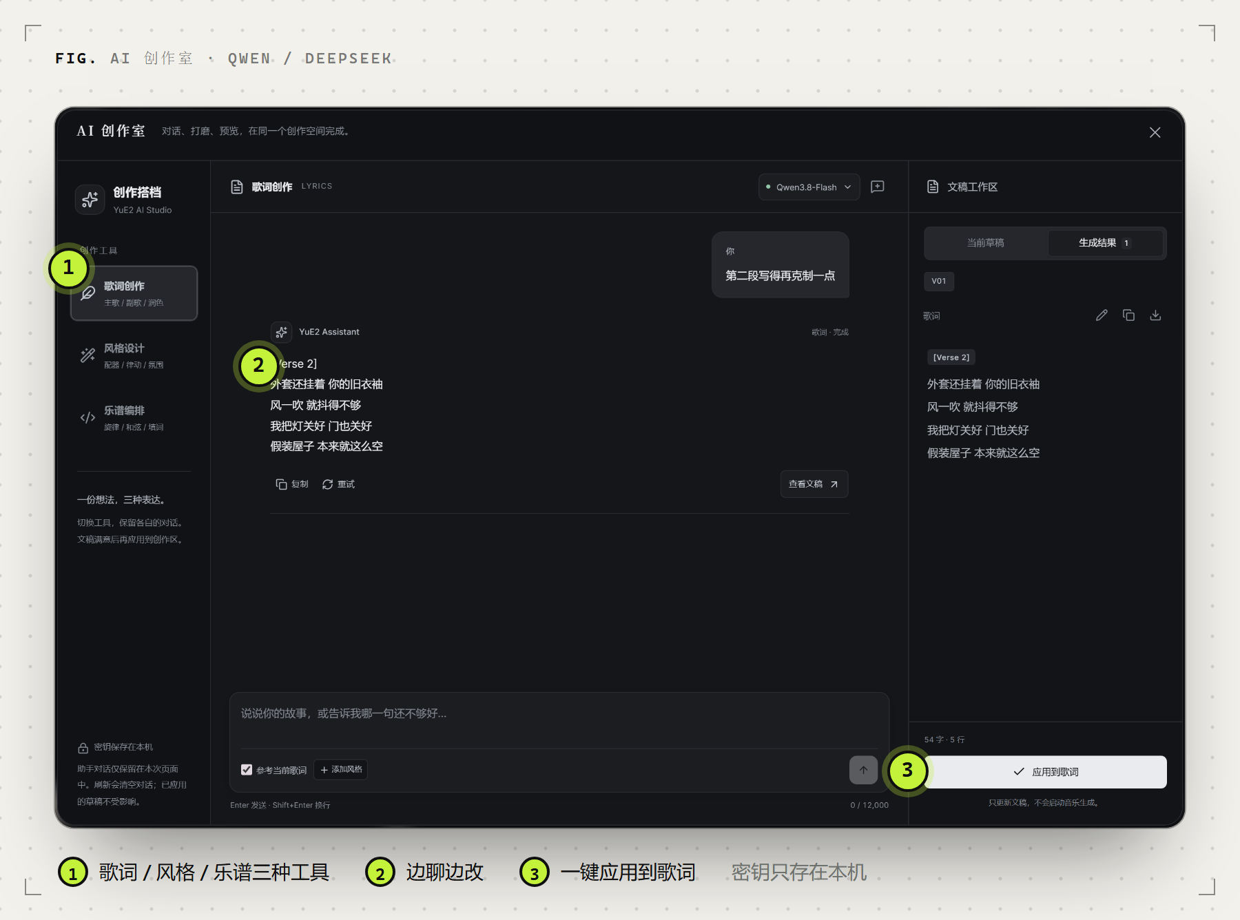Apply the draft with 应用到歌词
This screenshot has height=920, width=1240.
pyautogui.click(x=1045, y=772)
